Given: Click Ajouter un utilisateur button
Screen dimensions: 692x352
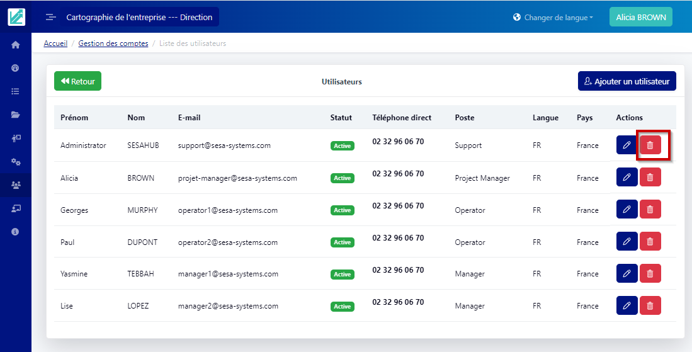Looking at the screenshot, I should pyautogui.click(x=627, y=81).
